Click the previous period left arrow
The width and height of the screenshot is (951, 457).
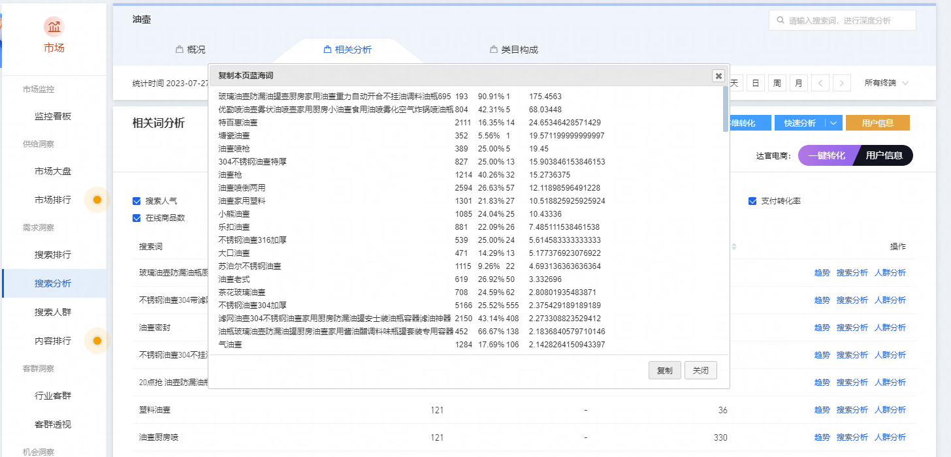[x=820, y=83]
